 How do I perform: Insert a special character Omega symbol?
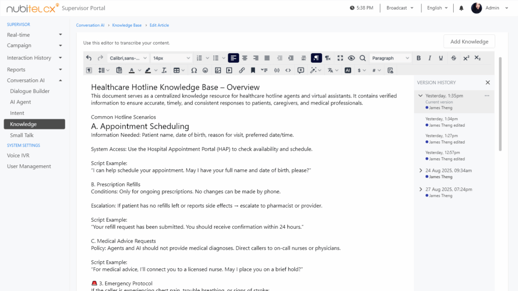point(194,70)
